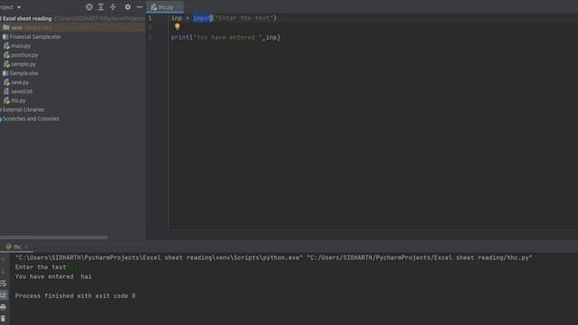Select the venv folder
Screen dimensions: 578x325
(x=16, y=28)
